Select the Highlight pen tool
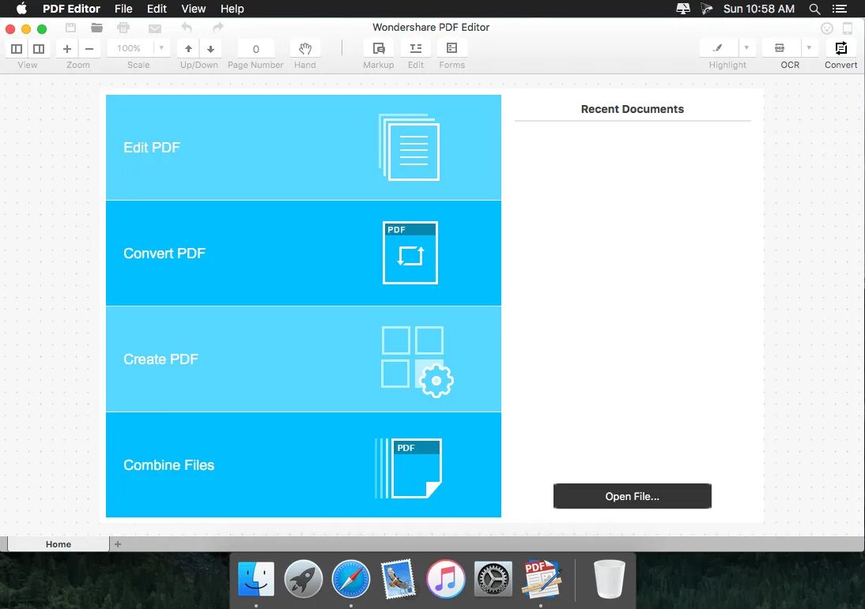 click(x=718, y=48)
